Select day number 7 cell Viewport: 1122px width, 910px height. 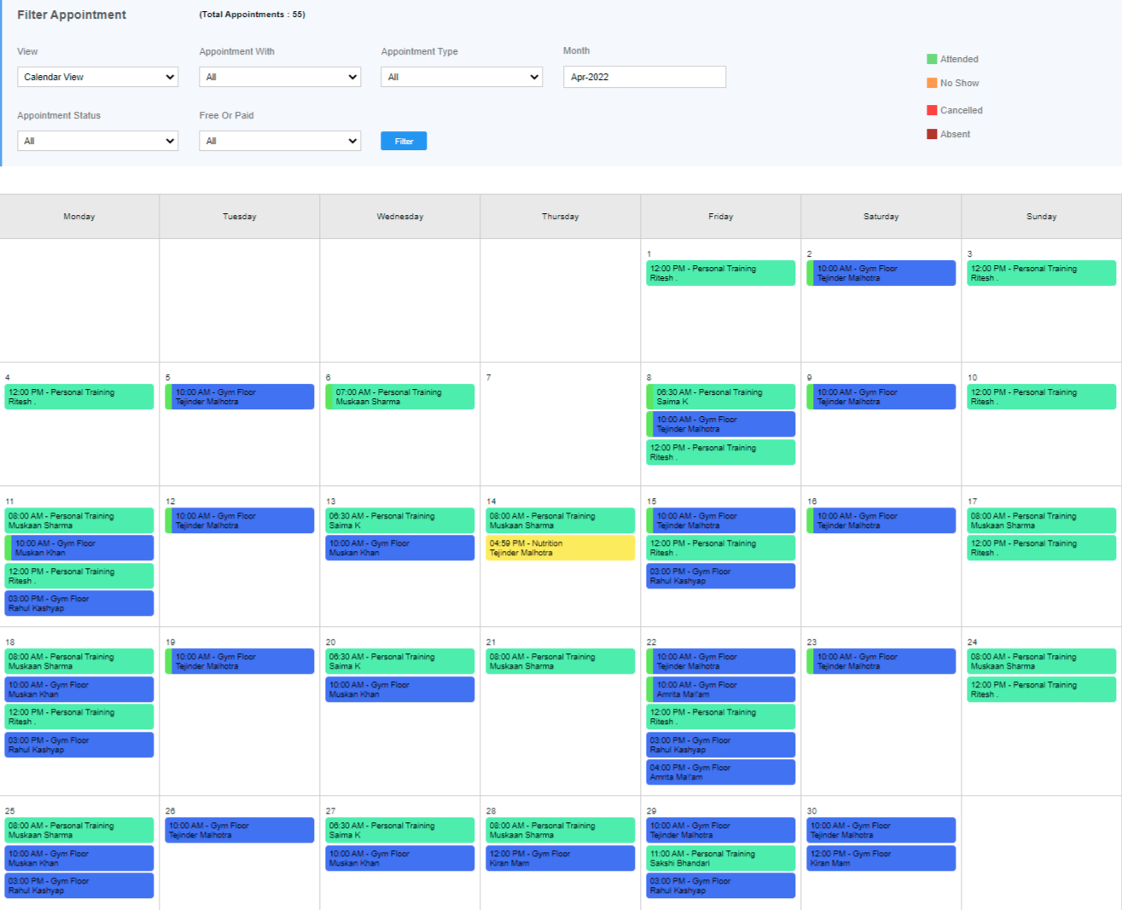561,424
